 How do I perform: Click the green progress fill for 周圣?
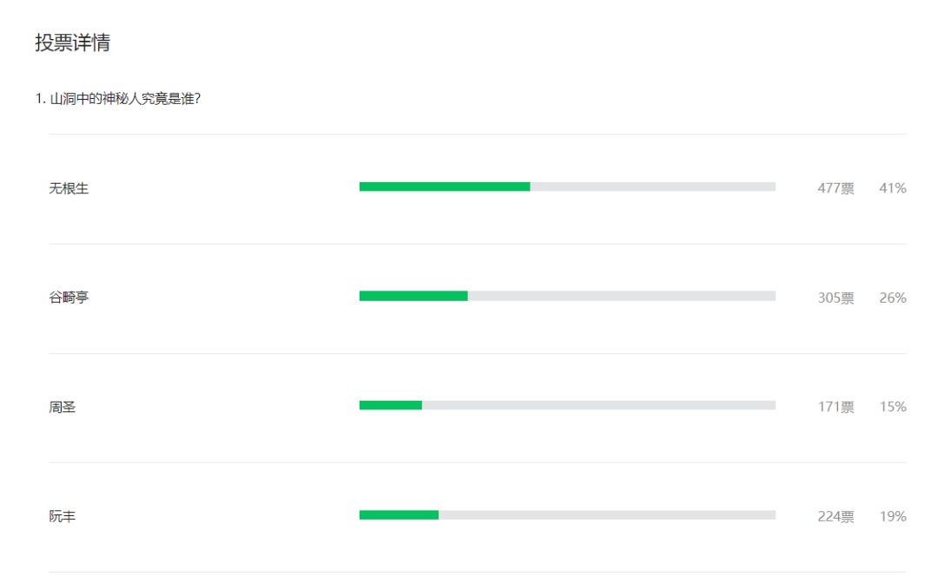(x=390, y=405)
